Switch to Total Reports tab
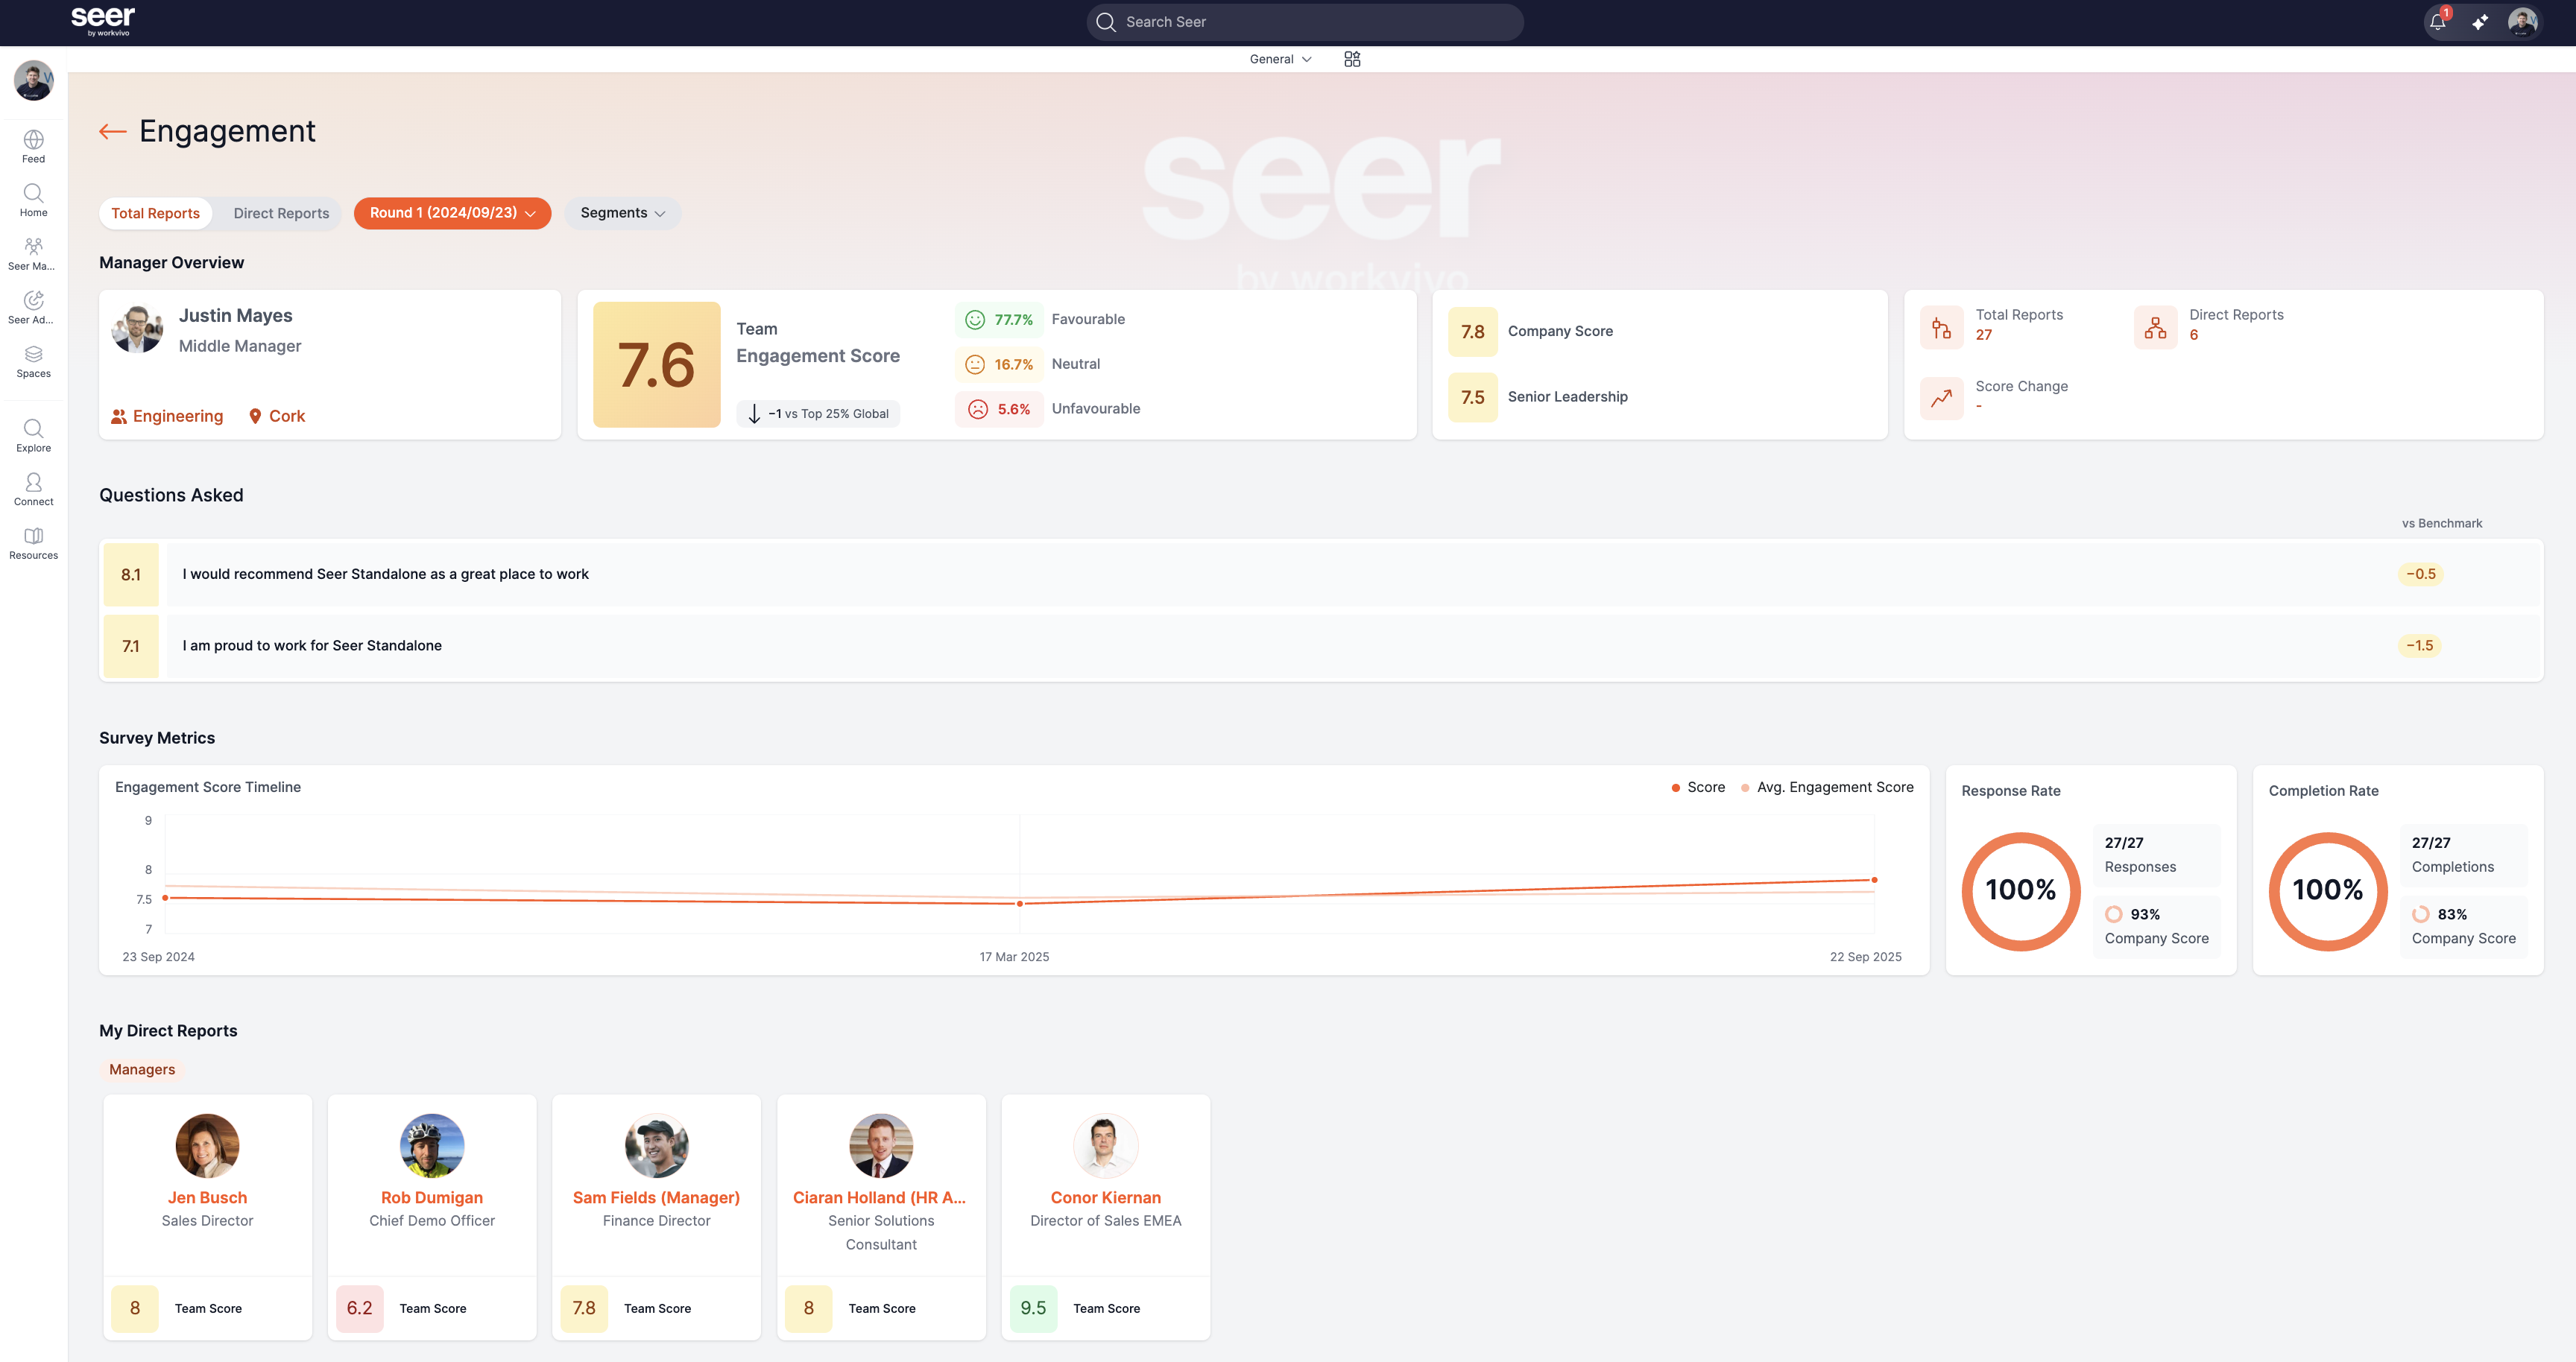 155,213
